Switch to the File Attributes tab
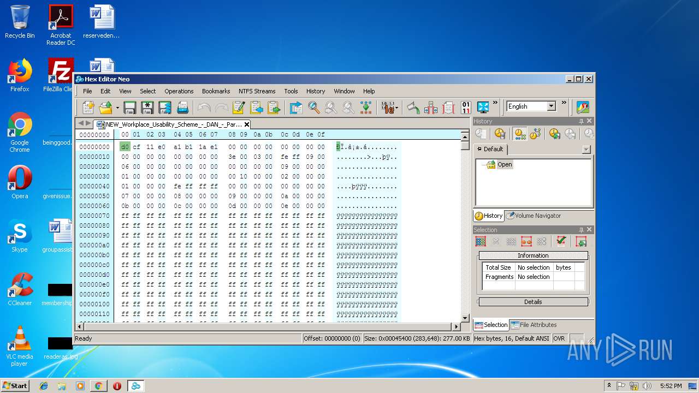 (534, 325)
